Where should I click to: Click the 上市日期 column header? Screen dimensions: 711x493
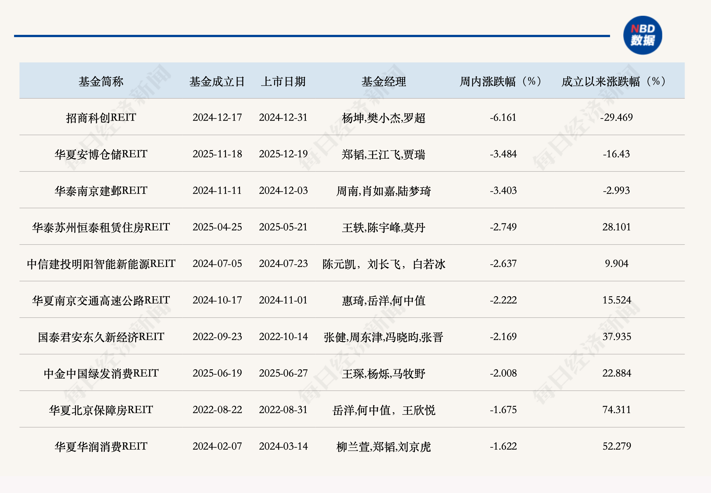[x=283, y=82]
